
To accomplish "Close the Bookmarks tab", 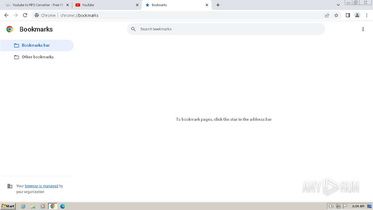I will click(x=207, y=5).
